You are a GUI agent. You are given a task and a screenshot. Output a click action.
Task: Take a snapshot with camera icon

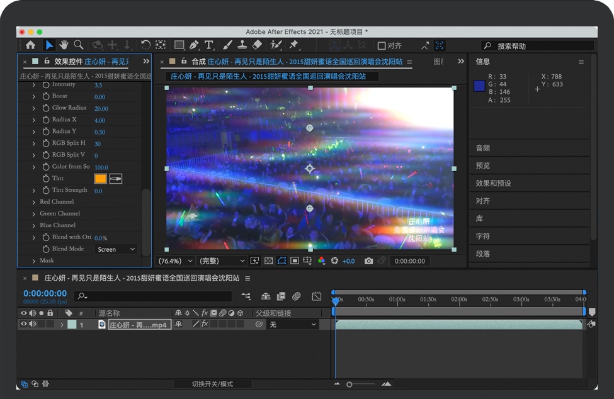click(368, 261)
